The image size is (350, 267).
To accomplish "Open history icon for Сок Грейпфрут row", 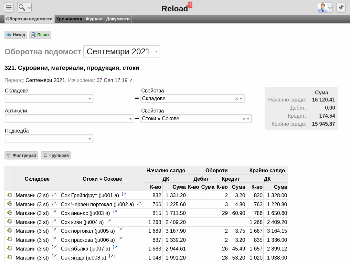I will (10, 195).
